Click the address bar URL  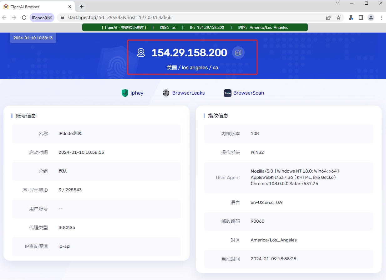pos(119,18)
